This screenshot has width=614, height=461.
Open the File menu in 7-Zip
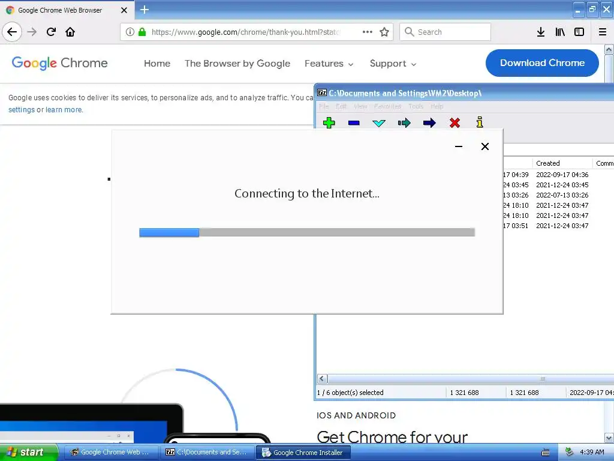324,106
